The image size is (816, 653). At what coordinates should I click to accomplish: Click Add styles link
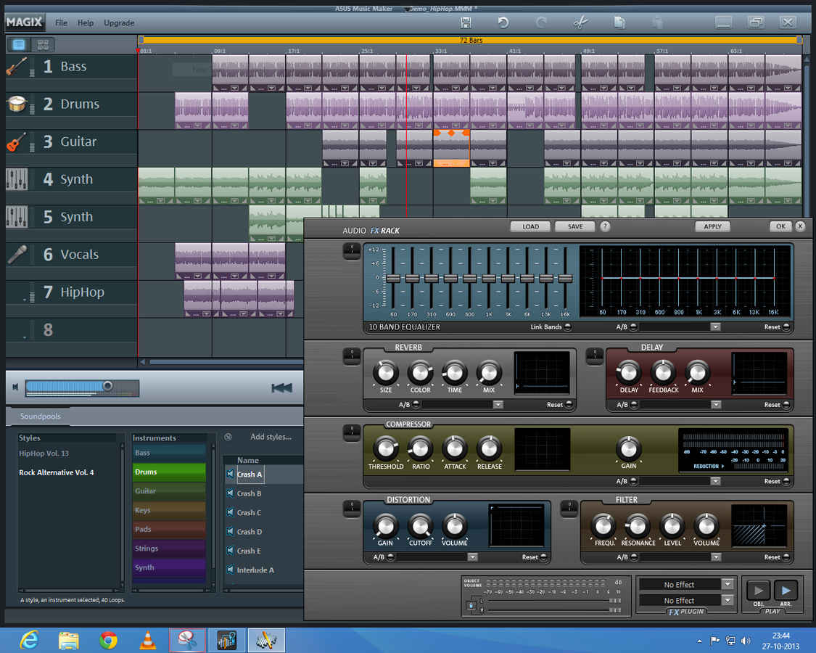click(271, 437)
